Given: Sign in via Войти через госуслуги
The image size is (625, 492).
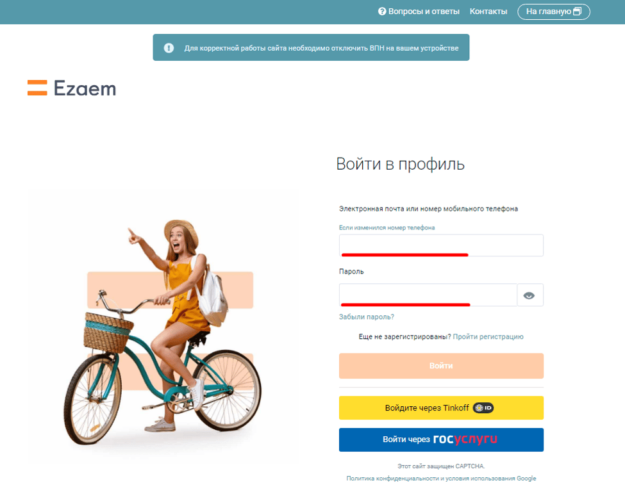Looking at the screenshot, I should pos(441,439).
